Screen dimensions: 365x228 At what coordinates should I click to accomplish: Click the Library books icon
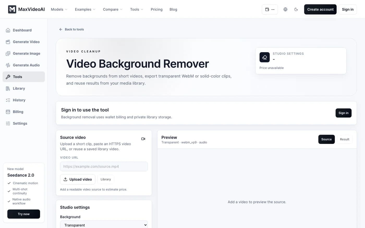tap(8, 88)
